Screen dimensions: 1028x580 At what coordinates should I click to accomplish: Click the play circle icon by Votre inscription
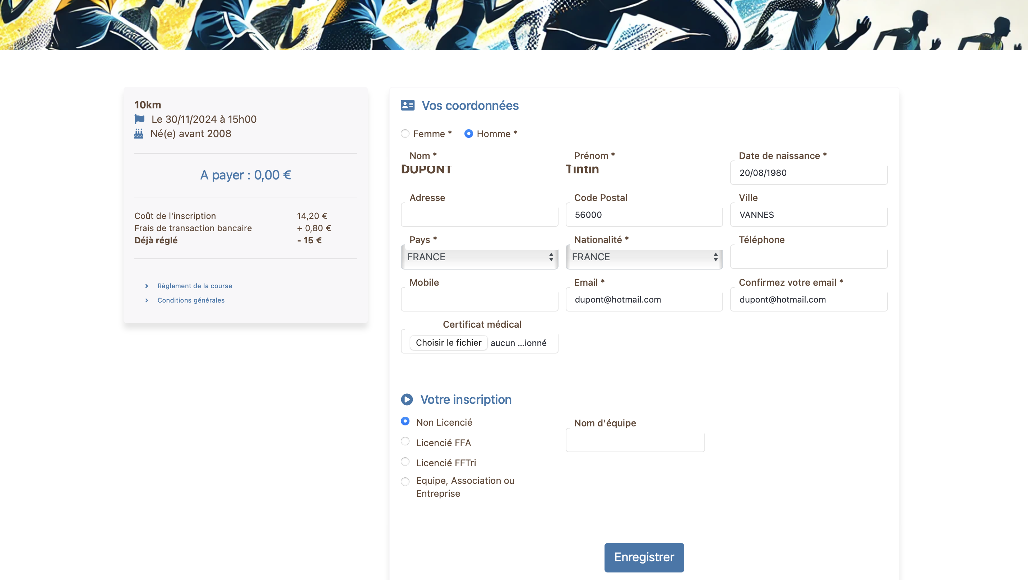point(407,399)
